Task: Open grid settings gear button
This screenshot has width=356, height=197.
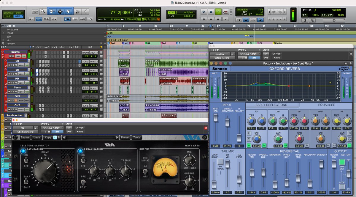Action: [334, 20]
